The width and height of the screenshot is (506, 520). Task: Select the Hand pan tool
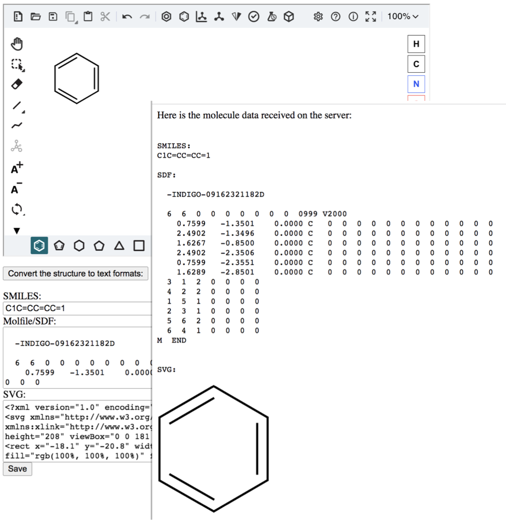pyautogui.click(x=17, y=44)
